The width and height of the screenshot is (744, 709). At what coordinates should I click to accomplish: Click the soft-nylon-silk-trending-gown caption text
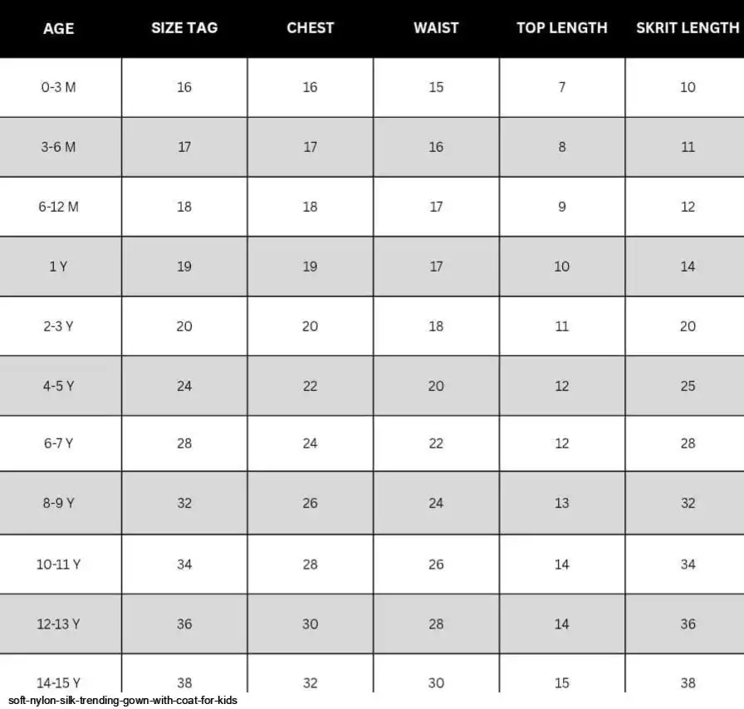(123, 701)
